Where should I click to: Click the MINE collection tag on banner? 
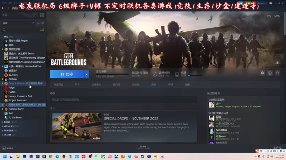point(277,16)
